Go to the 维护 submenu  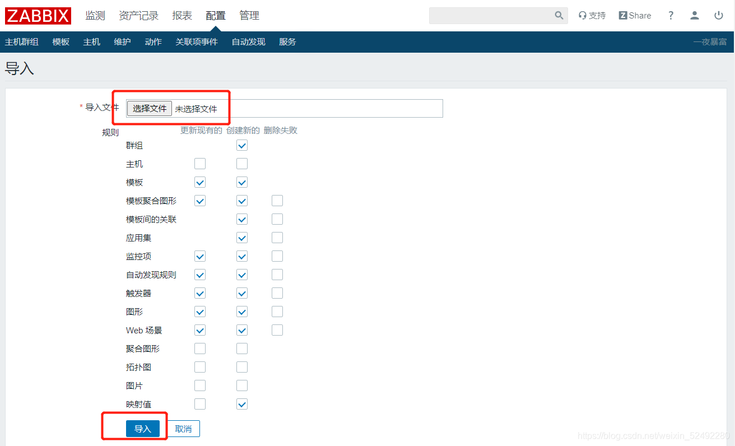pos(122,42)
